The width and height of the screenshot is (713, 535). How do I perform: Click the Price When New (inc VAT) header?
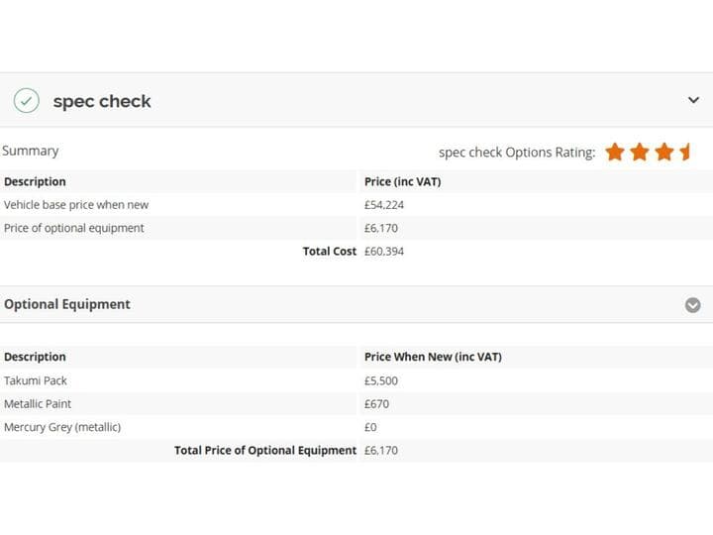point(433,357)
